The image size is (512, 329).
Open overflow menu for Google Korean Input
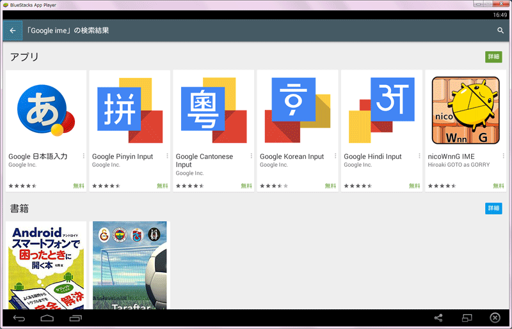(x=335, y=156)
